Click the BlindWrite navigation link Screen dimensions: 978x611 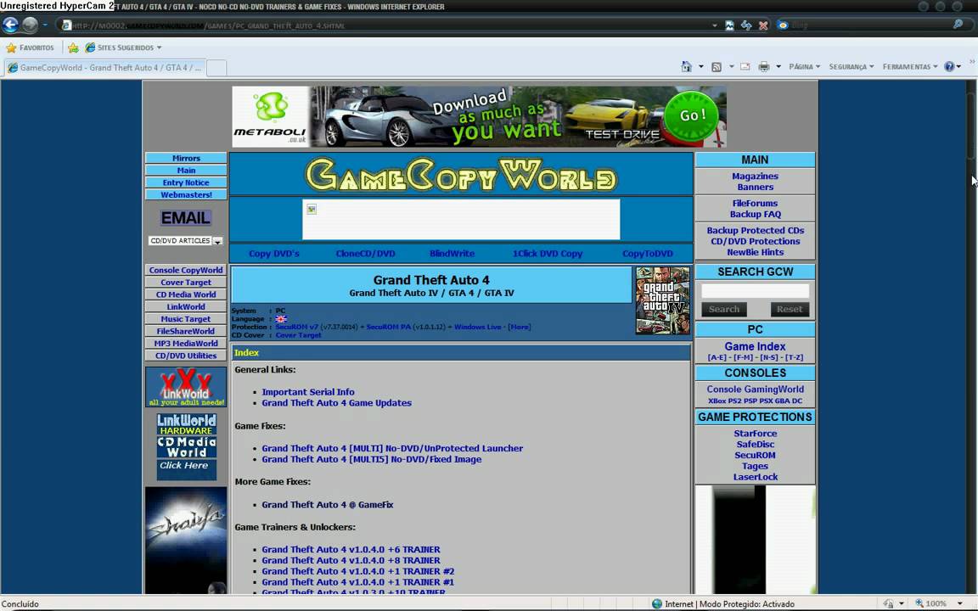tap(452, 254)
